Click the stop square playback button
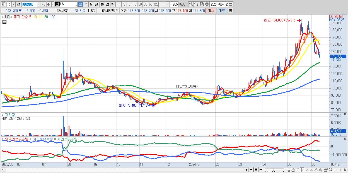Screen dimensions: 348x173 (256, 170)
